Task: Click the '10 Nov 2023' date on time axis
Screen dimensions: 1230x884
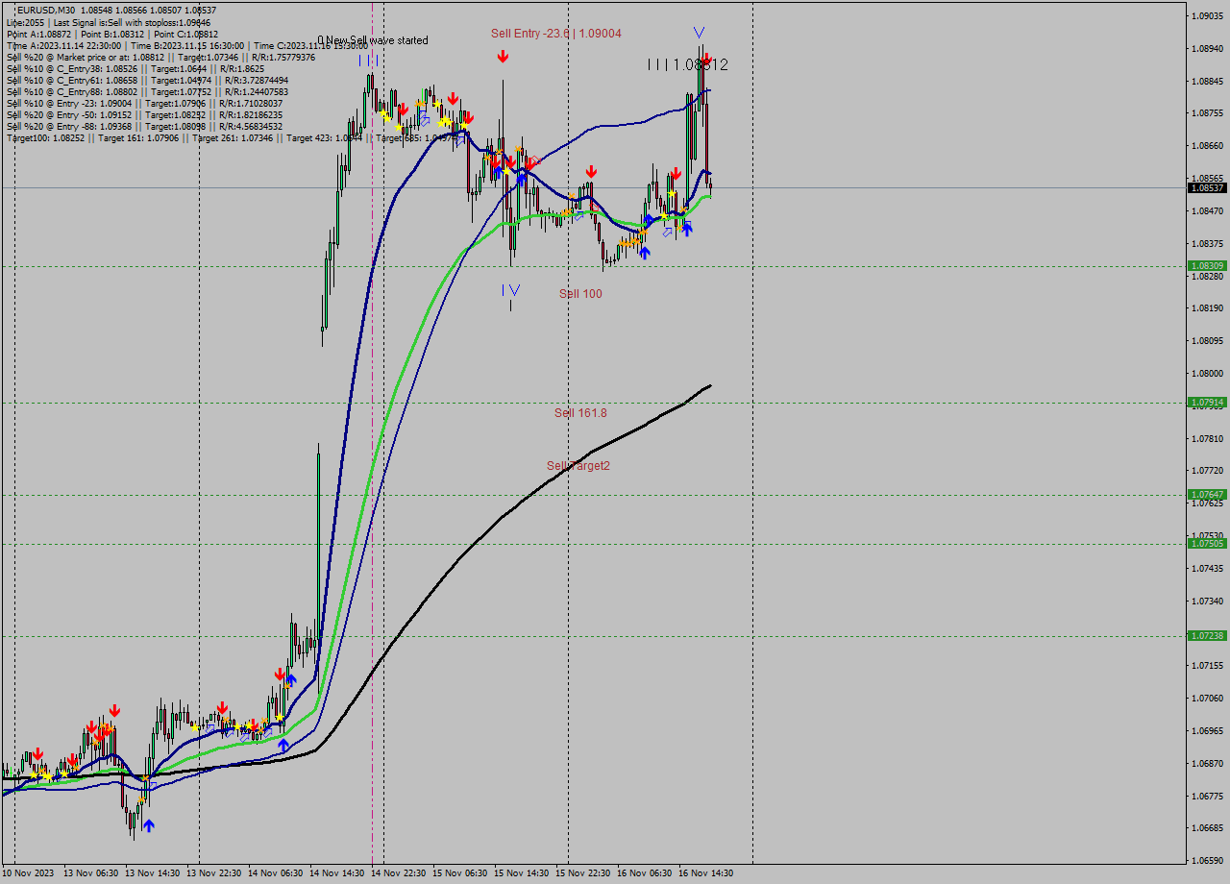Action: pyautogui.click(x=29, y=873)
